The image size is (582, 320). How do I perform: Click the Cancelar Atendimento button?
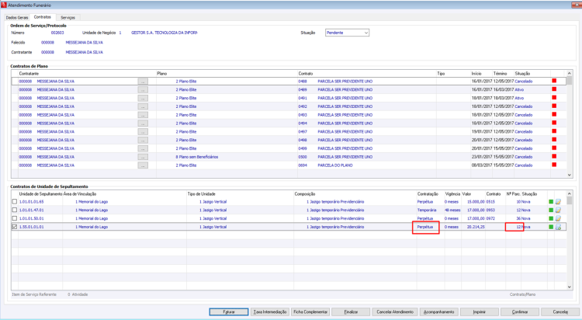click(x=395, y=311)
